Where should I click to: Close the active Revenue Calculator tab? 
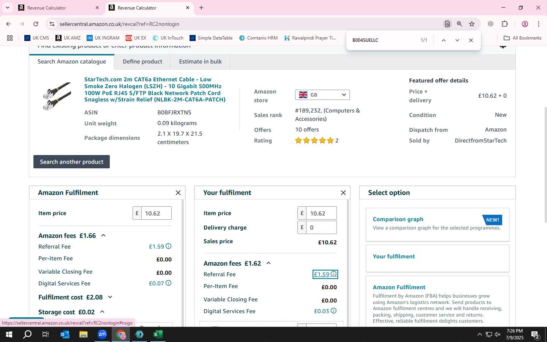pyautogui.click(x=188, y=8)
